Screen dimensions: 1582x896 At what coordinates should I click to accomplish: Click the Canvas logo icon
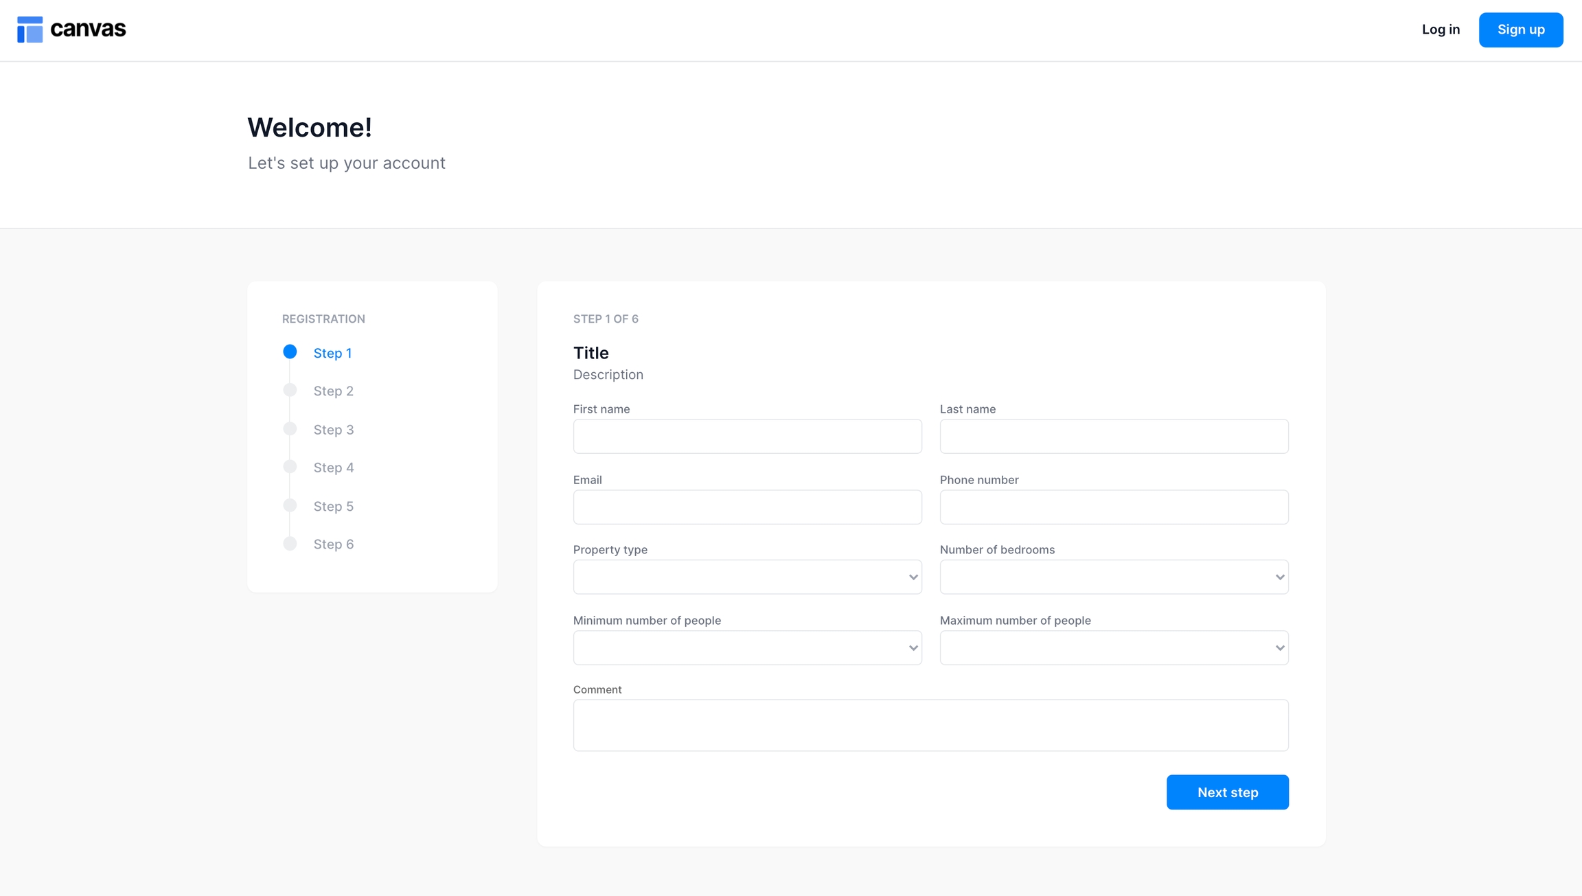point(30,30)
